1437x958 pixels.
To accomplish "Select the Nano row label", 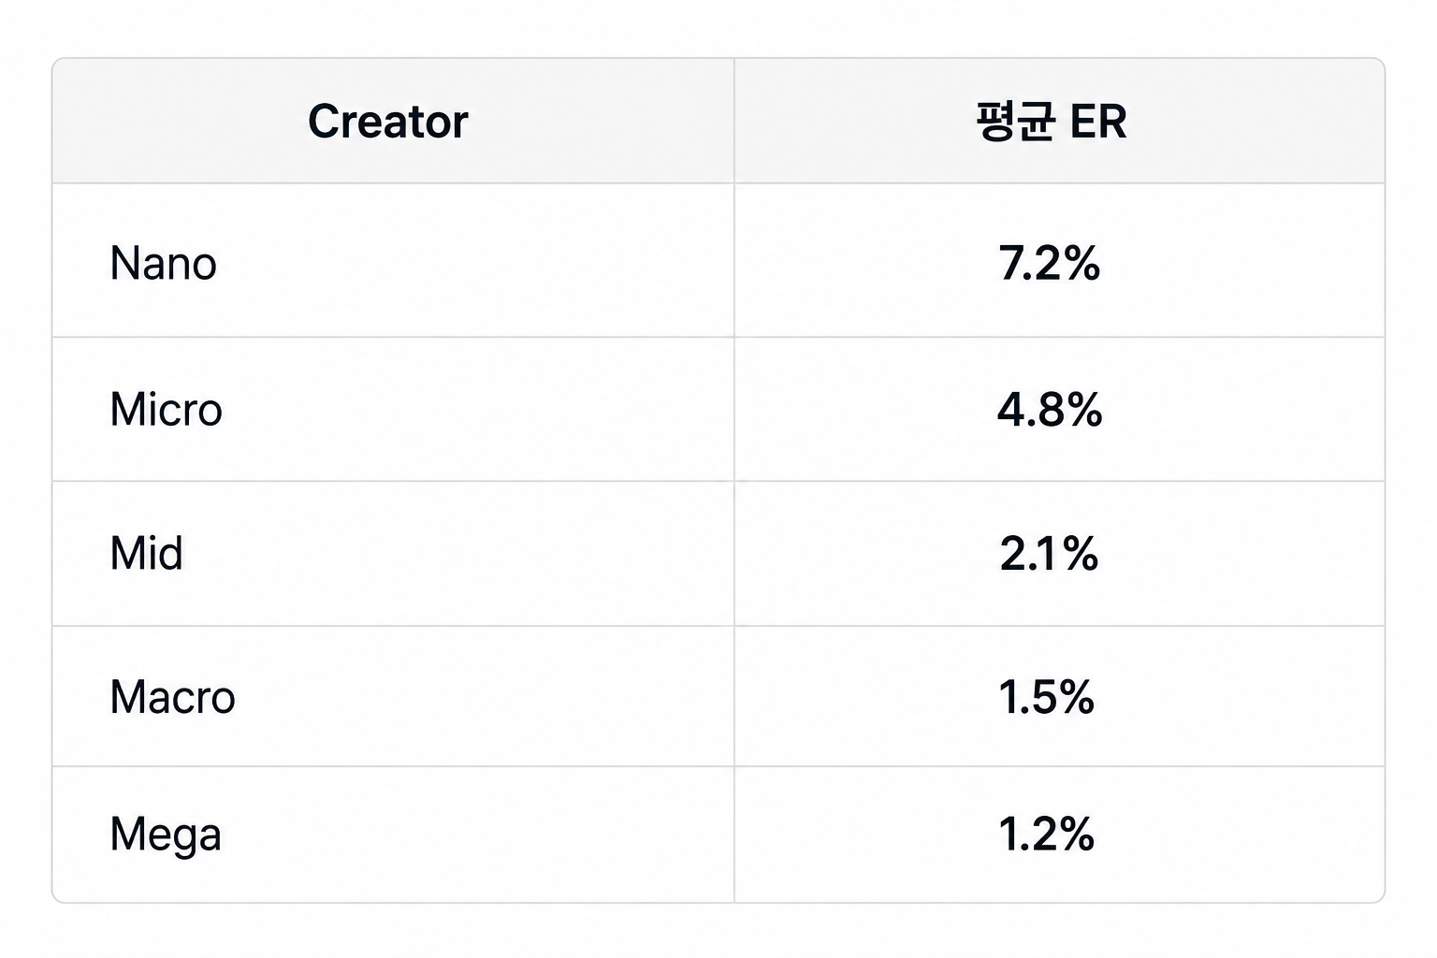I will (x=164, y=263).
